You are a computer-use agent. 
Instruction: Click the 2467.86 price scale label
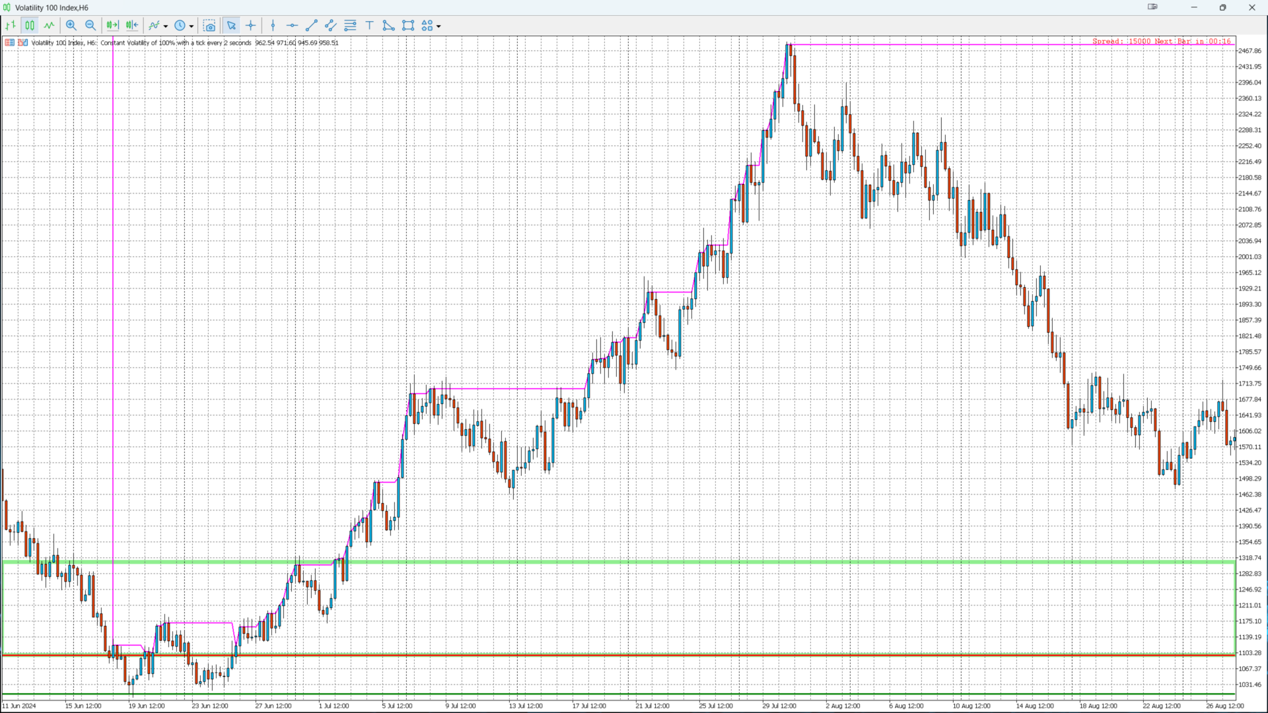pyautogui.click(x=1249, y=51)
